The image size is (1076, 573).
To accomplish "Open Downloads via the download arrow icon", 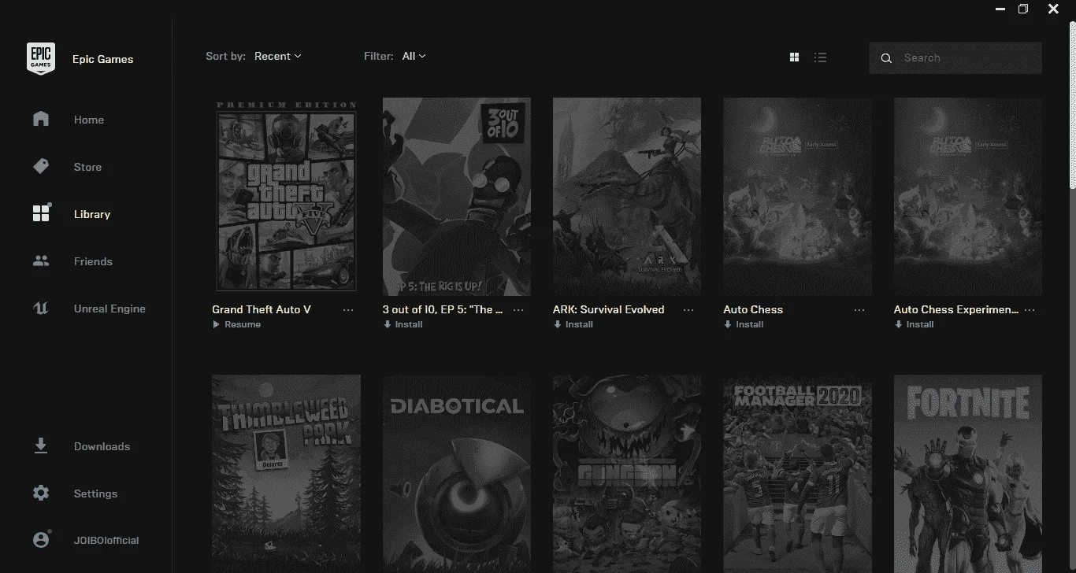I will (x=41, y=445).
